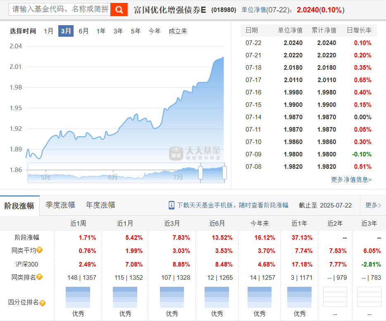Select the 今年 time range
The width and height of the screenshot is (386, 321).
point(154,31)
